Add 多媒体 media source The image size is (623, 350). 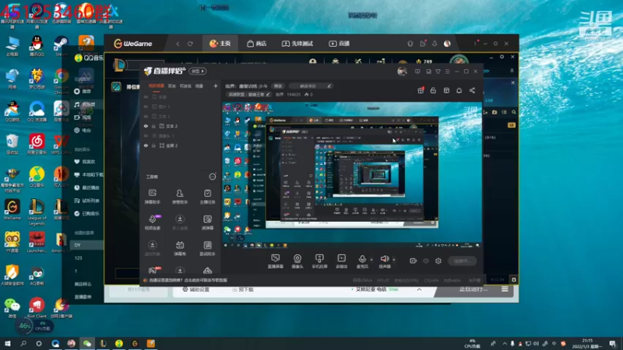click(x=341, y=261)
